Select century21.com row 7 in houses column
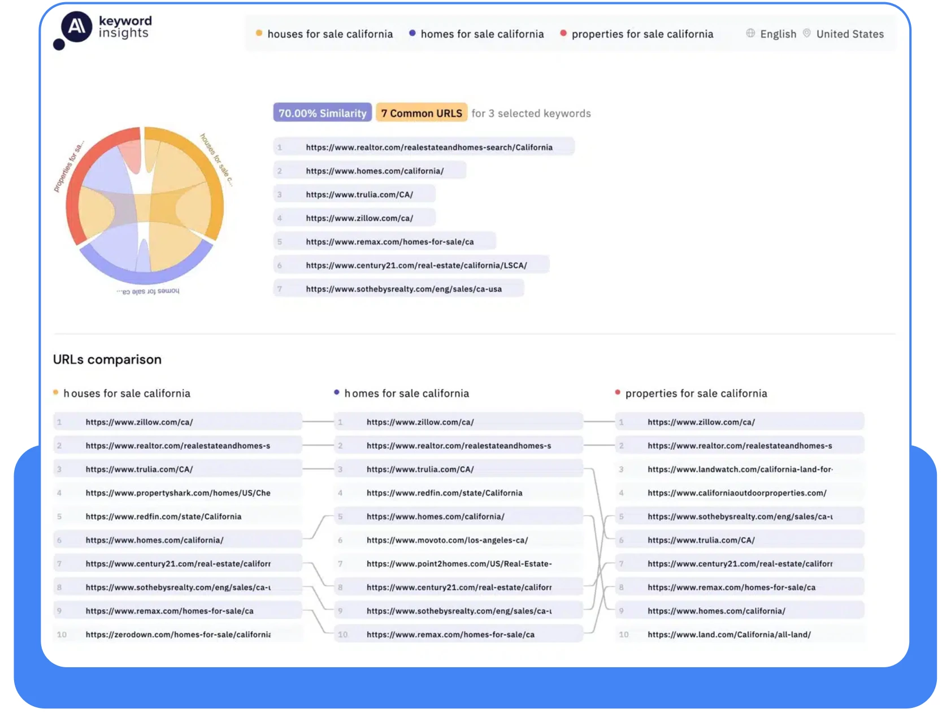Viewport: 951px width, 713px height. click(177, 564)
